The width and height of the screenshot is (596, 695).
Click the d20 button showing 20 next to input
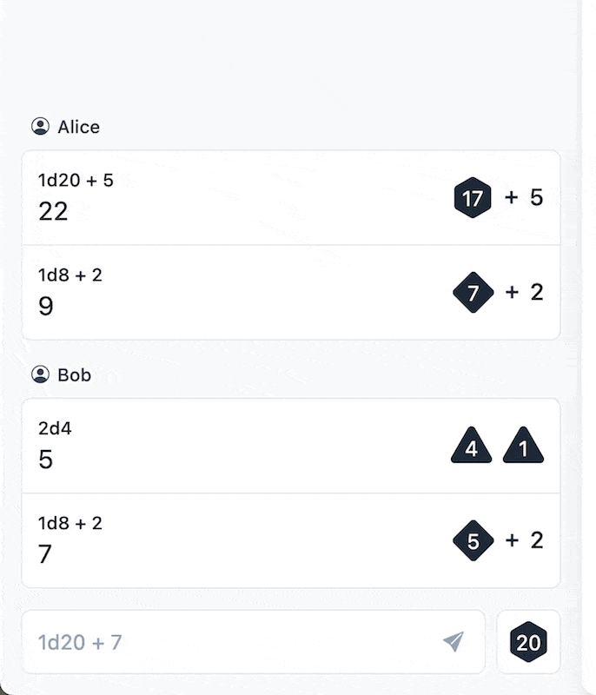point(528,642)
